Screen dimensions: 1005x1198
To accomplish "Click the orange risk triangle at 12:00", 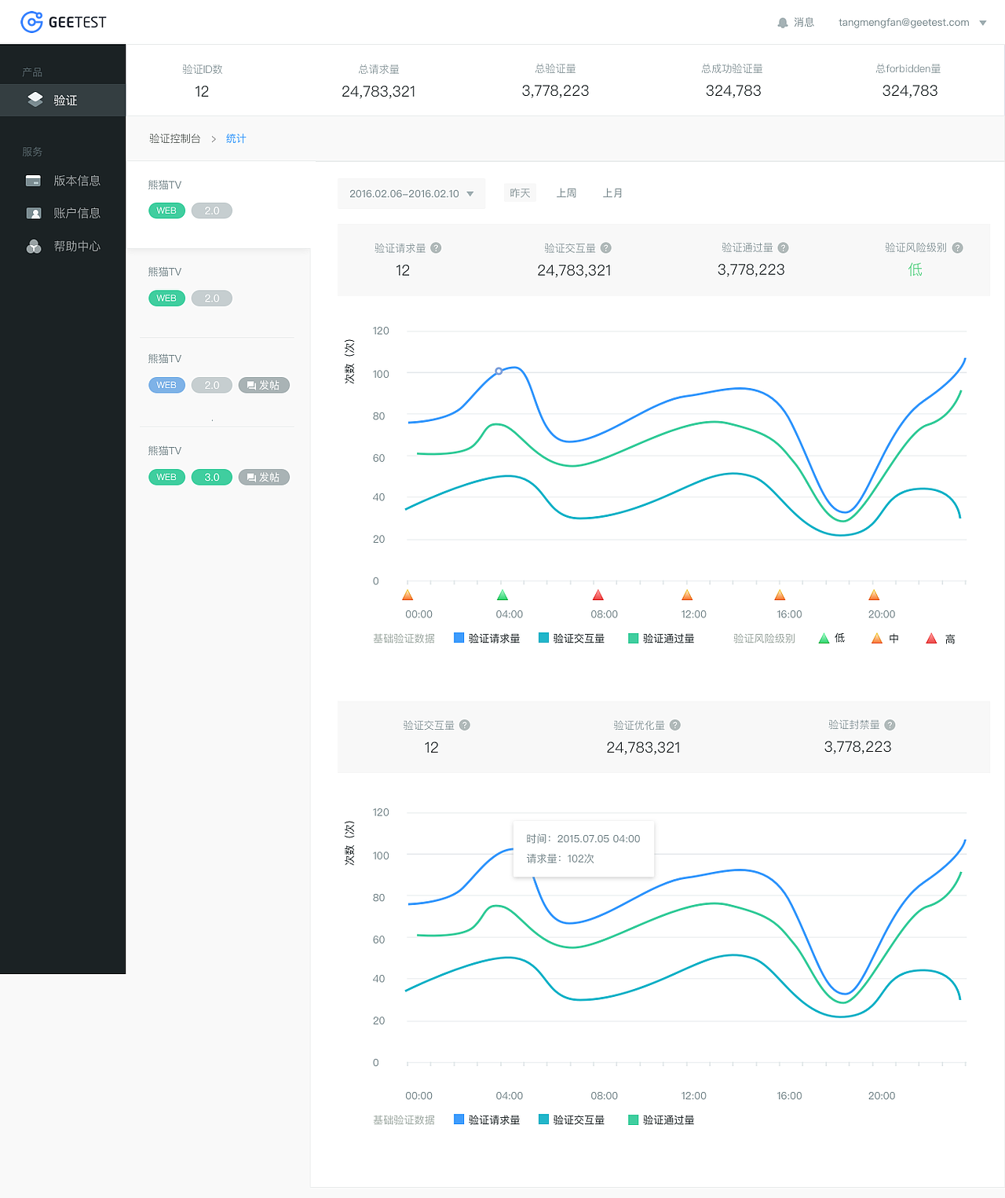I will 687,595.
